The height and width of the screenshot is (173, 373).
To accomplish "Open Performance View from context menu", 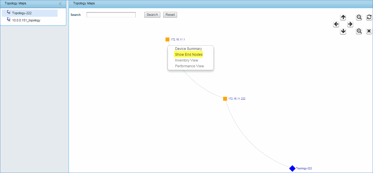I will (x=189, y=66).
